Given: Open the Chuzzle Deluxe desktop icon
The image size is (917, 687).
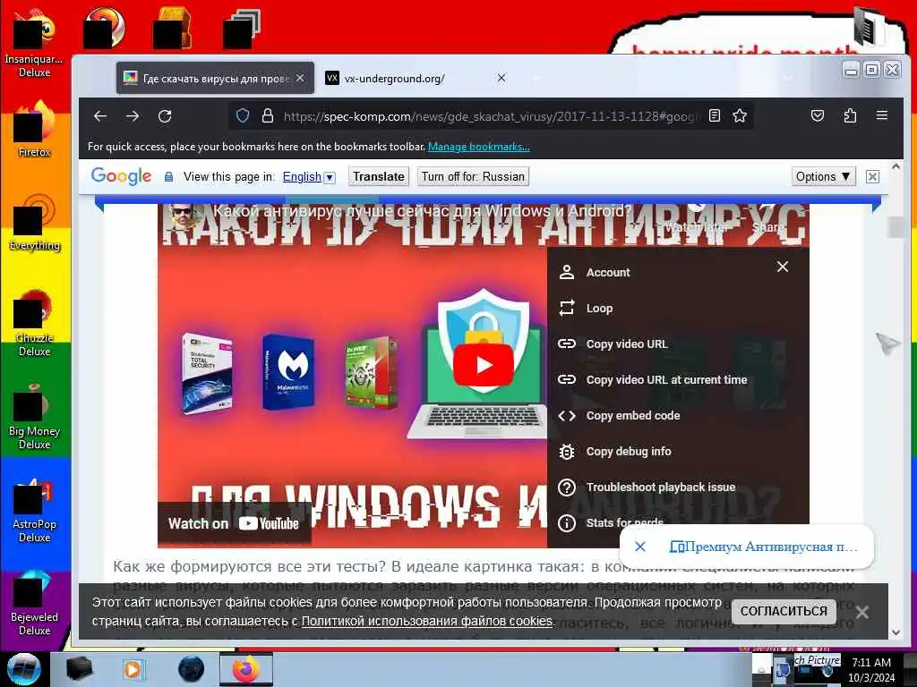Looking at the screenshot, I should coord(34,323).
